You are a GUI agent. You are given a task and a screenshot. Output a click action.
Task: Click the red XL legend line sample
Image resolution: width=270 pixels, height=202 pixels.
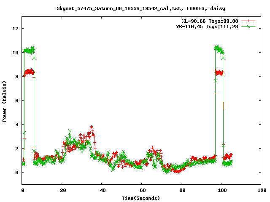point(248,21)
